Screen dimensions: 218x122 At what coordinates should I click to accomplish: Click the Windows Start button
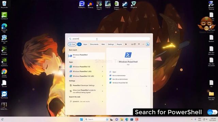81,119
